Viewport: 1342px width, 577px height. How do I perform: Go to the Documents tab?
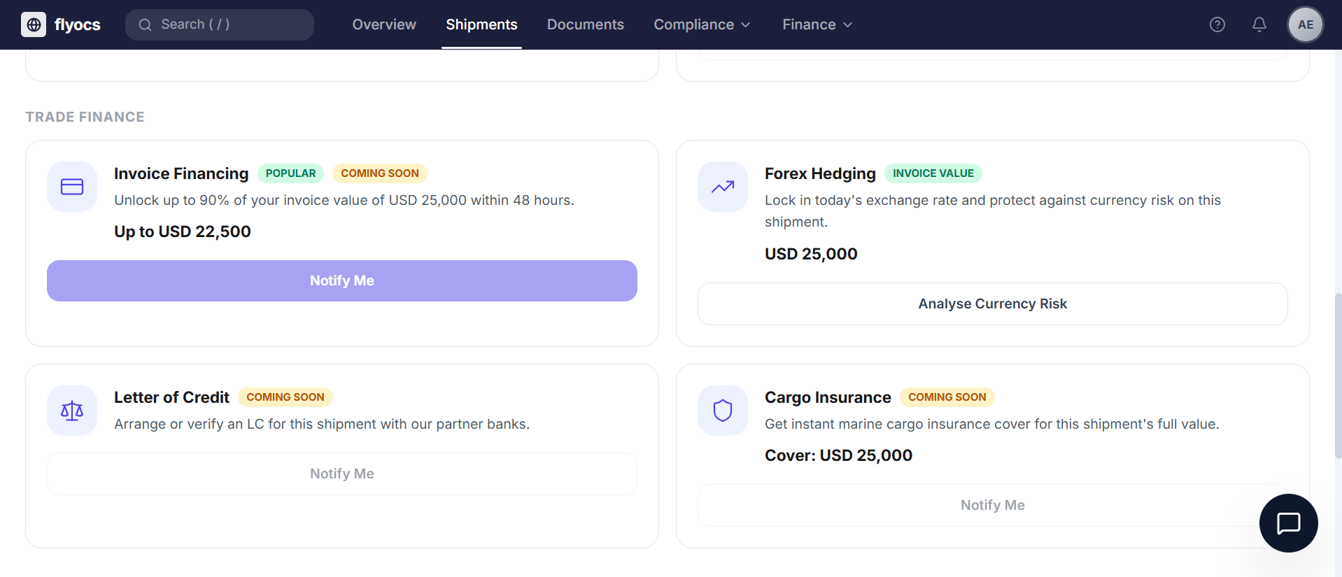tap(585, 24)
